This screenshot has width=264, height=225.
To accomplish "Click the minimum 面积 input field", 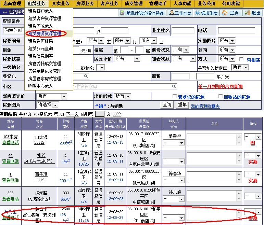I will pos(180,76).
